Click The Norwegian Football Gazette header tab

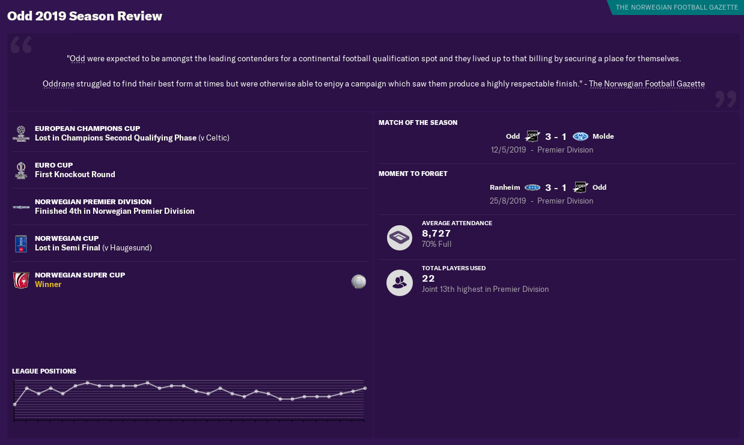coord(676,7)
